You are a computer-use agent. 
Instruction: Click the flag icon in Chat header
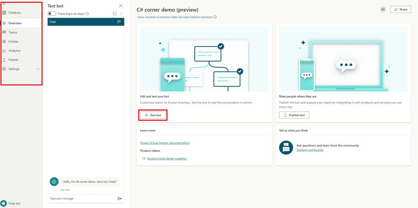(x=119, y=22)
